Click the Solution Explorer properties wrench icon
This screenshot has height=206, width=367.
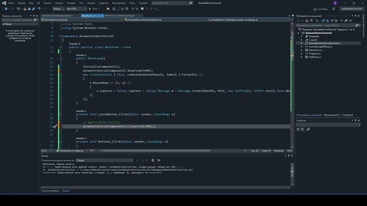346,21
